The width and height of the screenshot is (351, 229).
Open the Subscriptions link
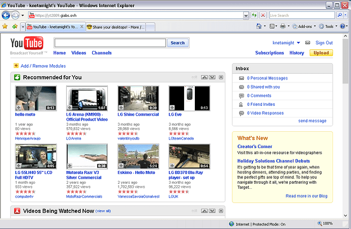270,53
